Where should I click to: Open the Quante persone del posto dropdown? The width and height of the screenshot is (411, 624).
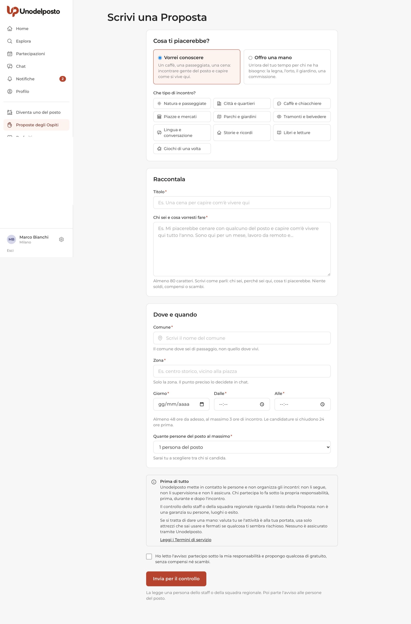242,447
